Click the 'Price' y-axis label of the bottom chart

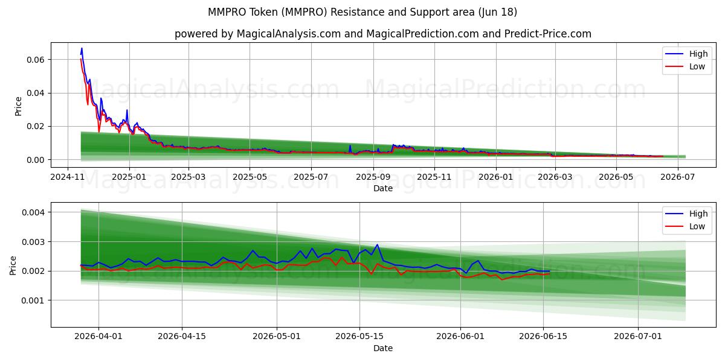[x=13, y=265]
